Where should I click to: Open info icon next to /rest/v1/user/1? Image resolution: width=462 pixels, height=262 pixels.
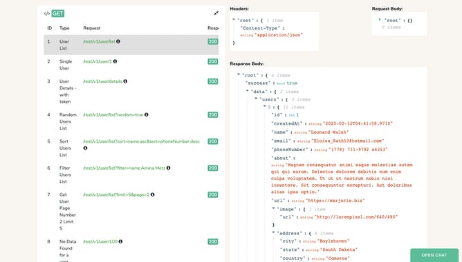point(115,61)
